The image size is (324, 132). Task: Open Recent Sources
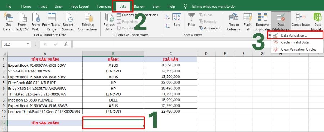click(x=68, y=22)
